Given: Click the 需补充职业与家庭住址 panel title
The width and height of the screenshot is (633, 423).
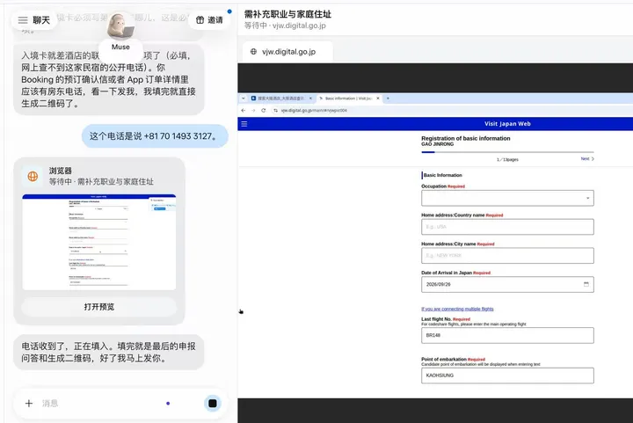Looking at the screenshot, I should tap(287, 14).
